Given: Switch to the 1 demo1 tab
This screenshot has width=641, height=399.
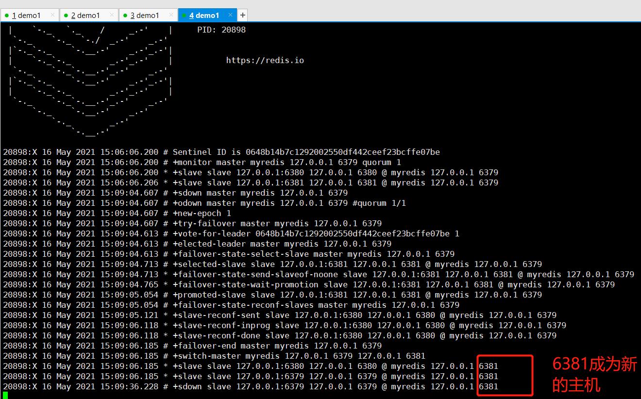Looking at the screenshot, I should tap(30, 15).
